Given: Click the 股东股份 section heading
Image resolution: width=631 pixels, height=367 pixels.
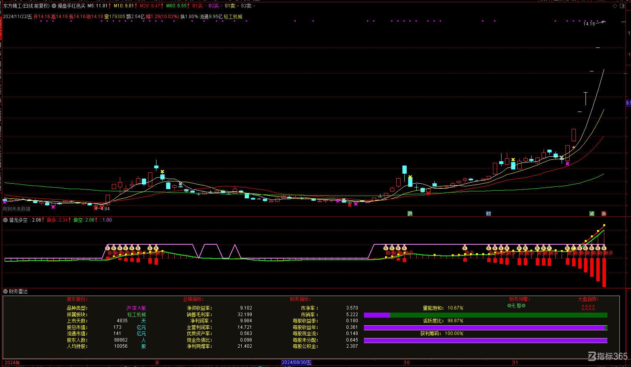Looking at the screenshot, I should 77,299.
